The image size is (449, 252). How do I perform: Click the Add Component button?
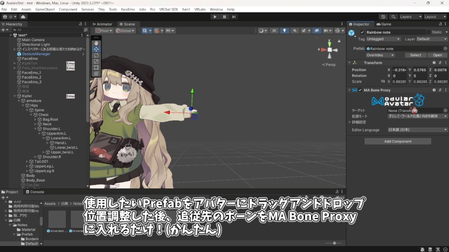[x=398, y=141]
